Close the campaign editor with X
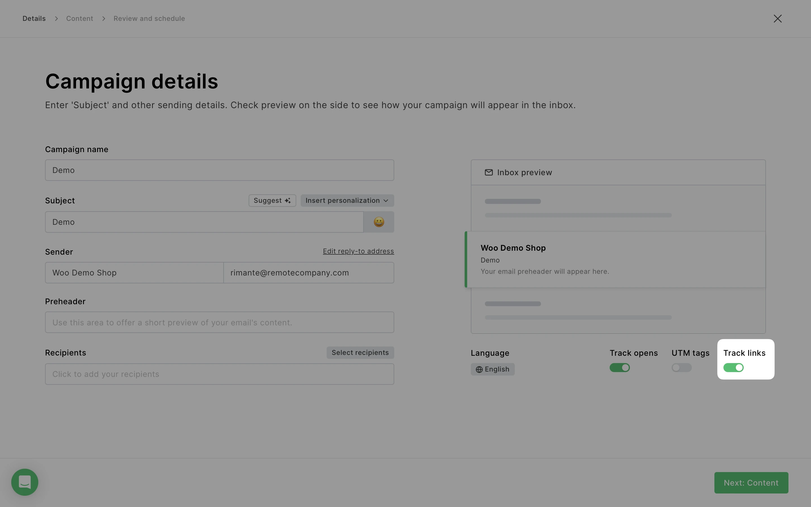Viewport: 811px width, 507px height. (x=777, y=18)
